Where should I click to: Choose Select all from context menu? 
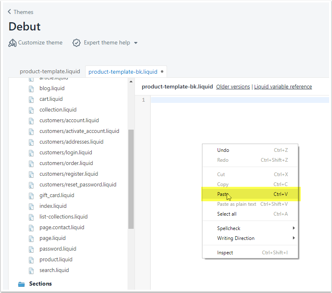[x=250, y=214]
